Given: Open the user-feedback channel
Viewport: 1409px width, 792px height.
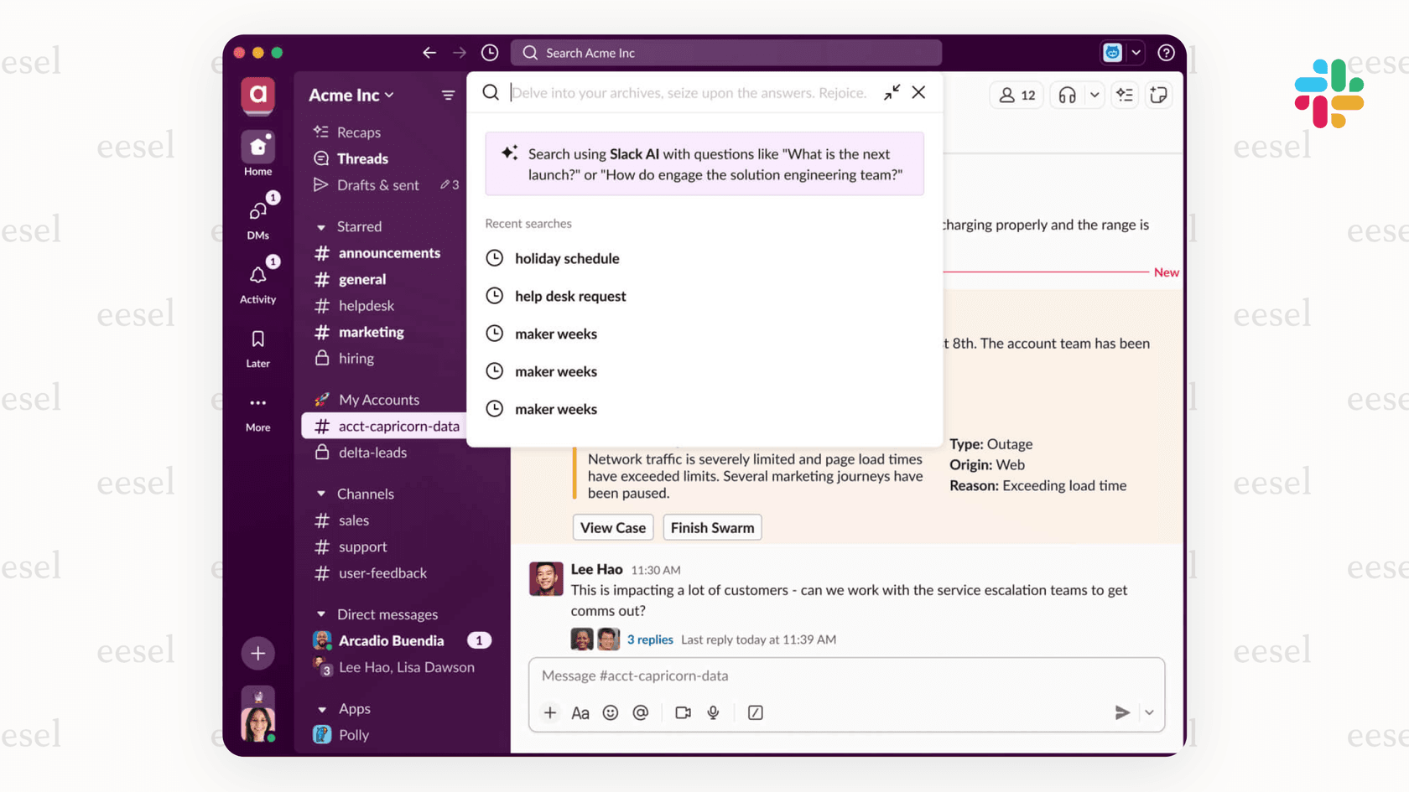Looking at the screenshot, I should [370, 573].
